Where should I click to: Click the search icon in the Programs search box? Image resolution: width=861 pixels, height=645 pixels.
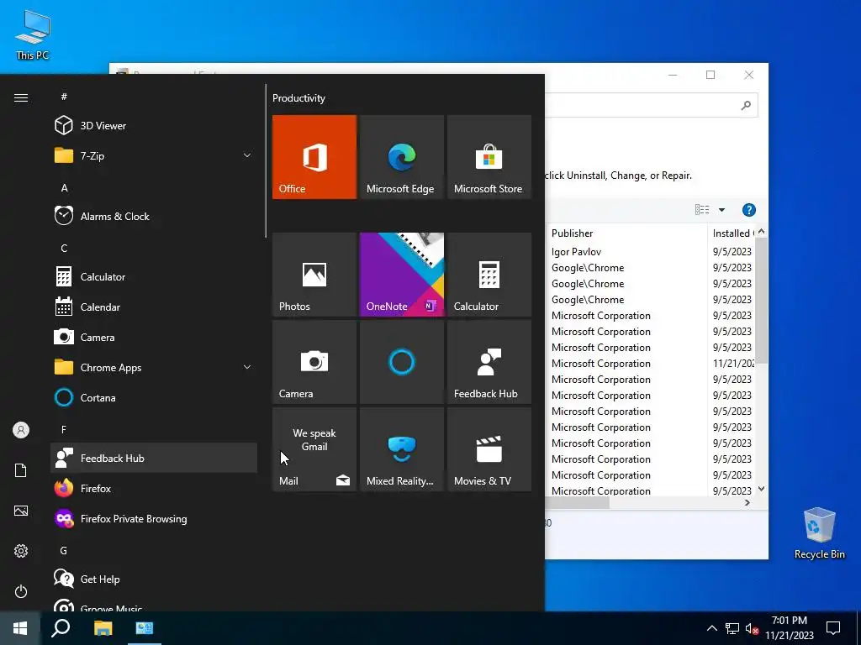(x=746, y=105)
